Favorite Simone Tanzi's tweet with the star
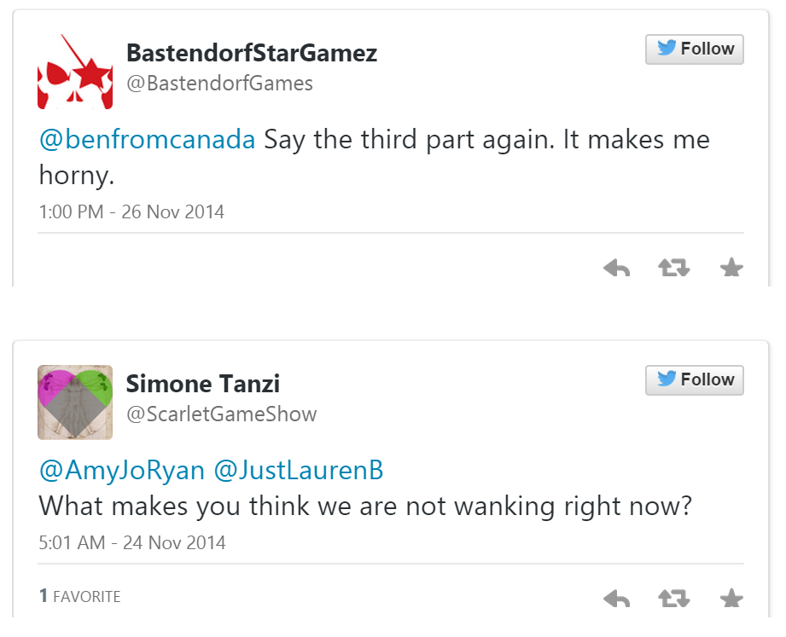Viewport: 786px width, 637px height. click(x=731, y=599)
